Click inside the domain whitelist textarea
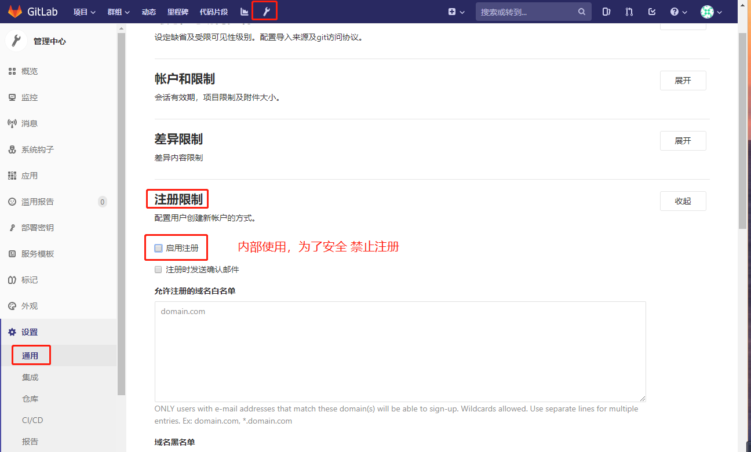This screenshot has height=452, width=751. (x=400, y=352)
